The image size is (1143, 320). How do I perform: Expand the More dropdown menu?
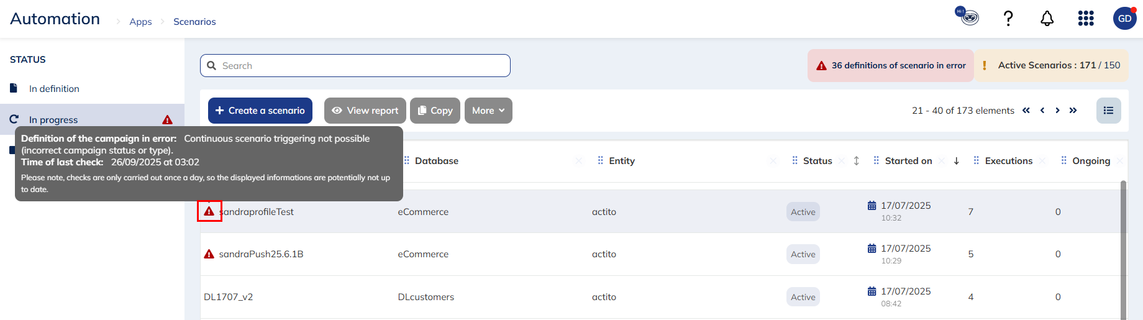(x=488, y=111)
